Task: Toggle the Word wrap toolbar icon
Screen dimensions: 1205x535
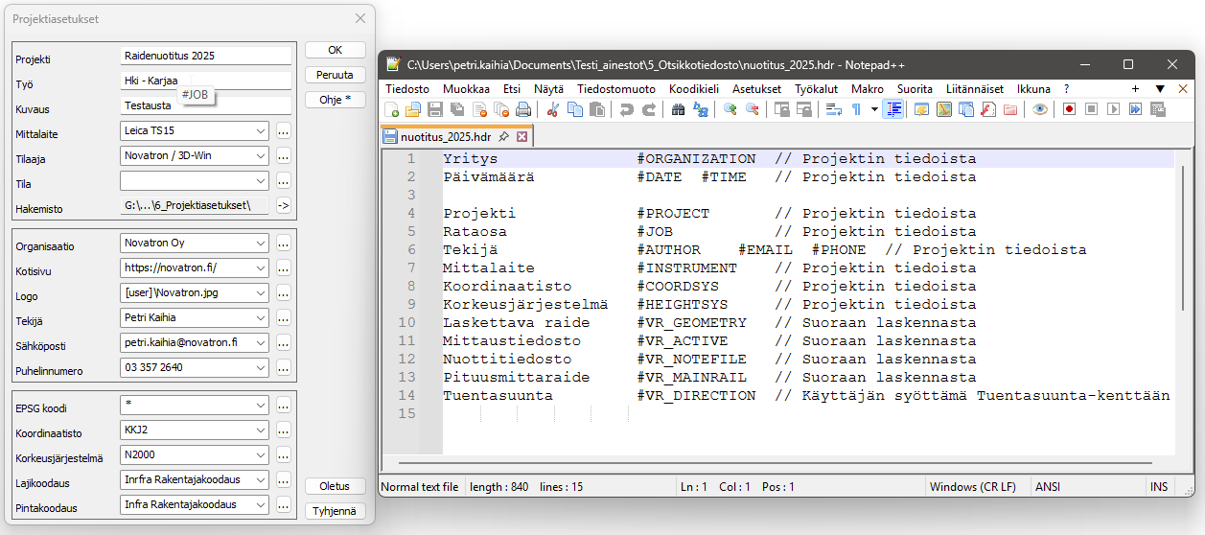Action: [834, 109]
